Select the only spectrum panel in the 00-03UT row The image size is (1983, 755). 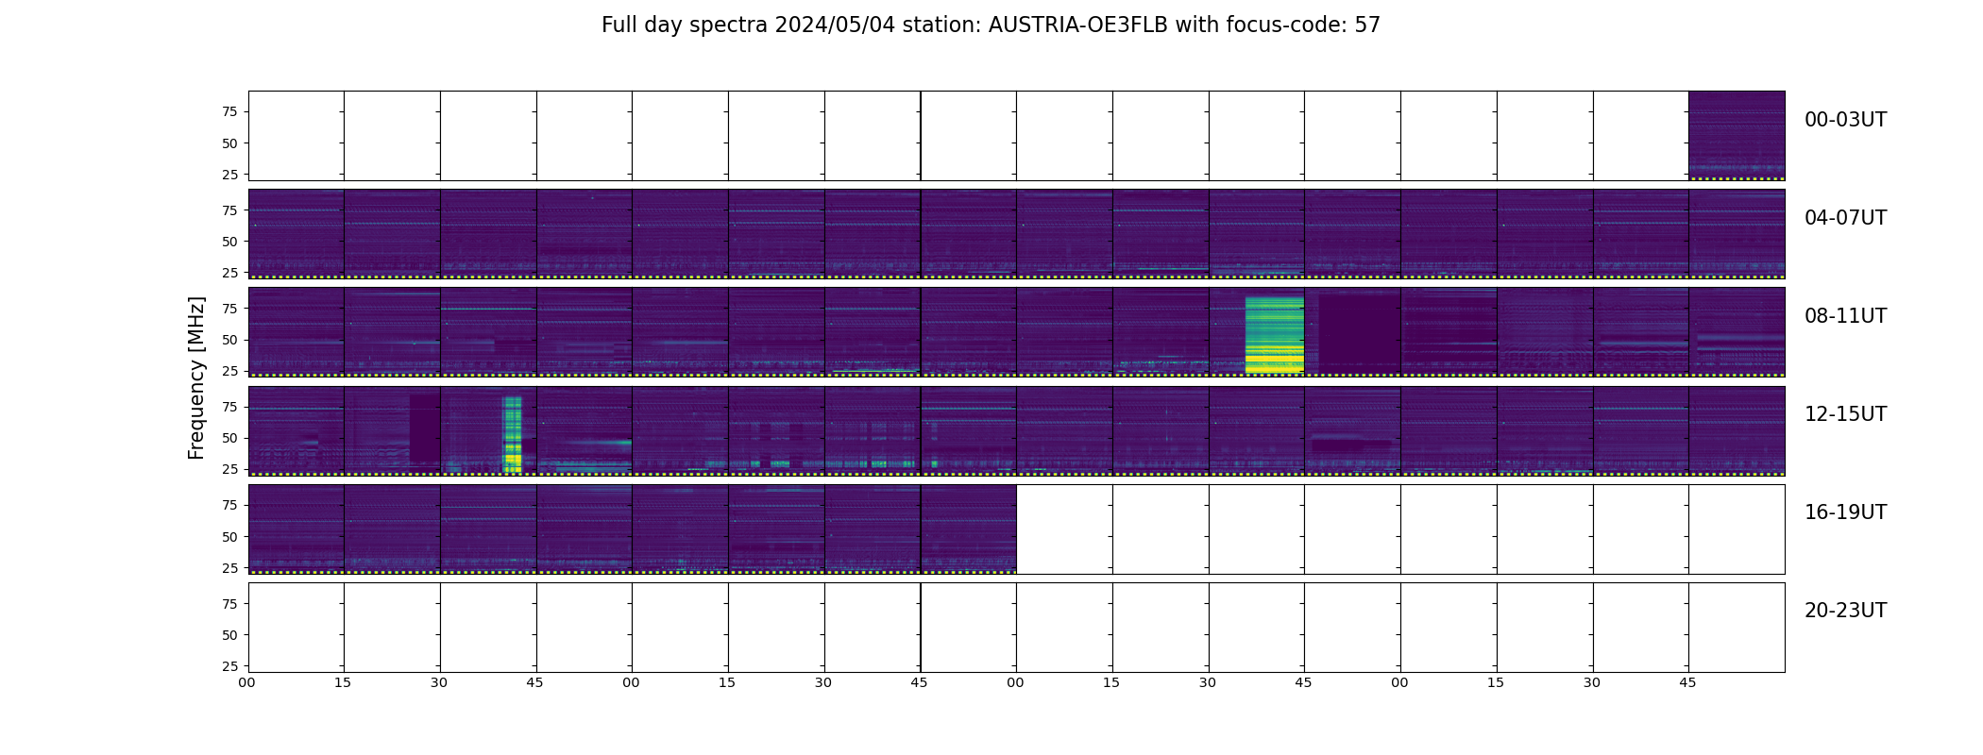[x=1737, y=136]
